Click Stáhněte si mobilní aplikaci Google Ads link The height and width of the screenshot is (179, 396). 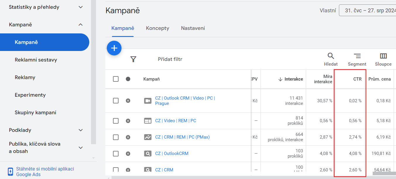pos(45,172)
